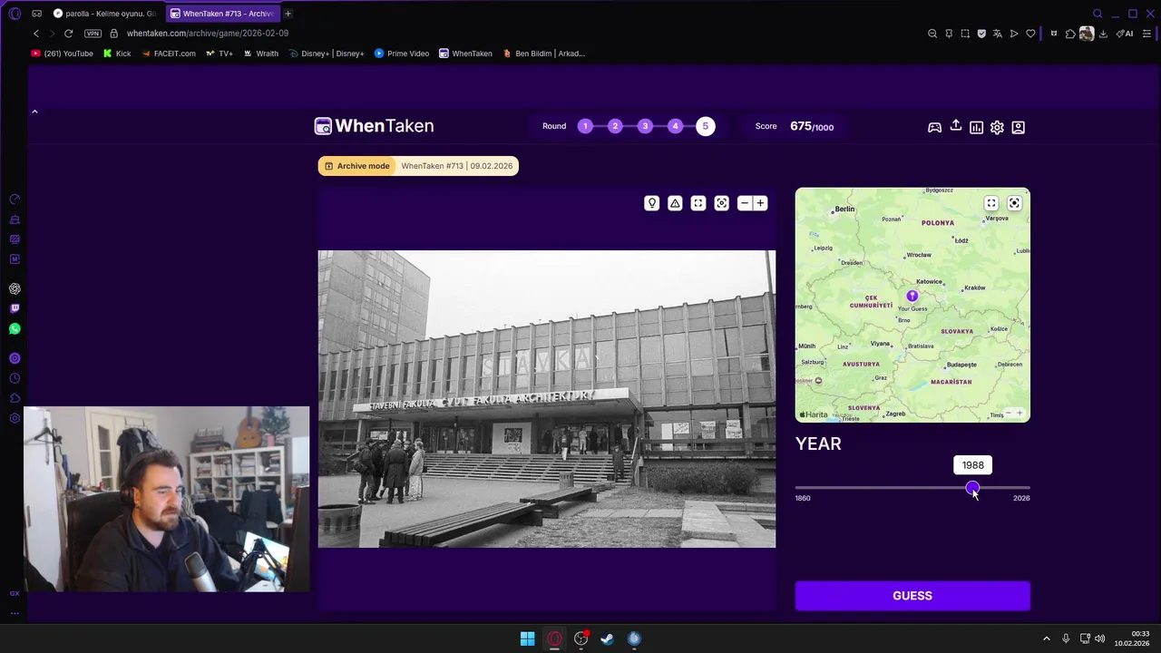The width and height of the screenshot is (1161, 653).
Task: Open Easy Setup sliders icon
Action: (x=1146, y=34)
